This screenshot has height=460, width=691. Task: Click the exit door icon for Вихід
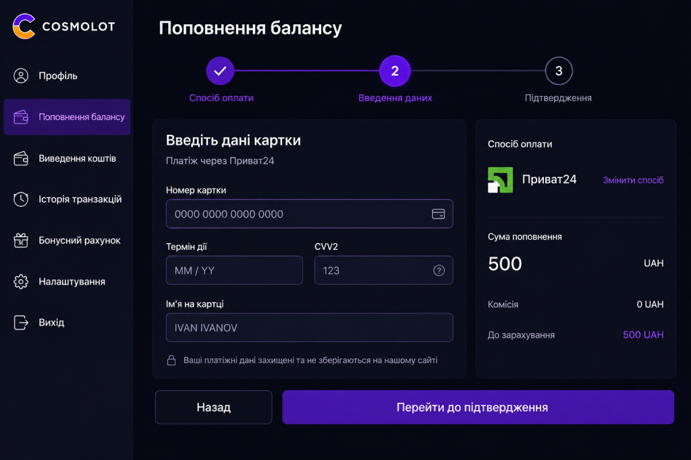coord(21,323)
